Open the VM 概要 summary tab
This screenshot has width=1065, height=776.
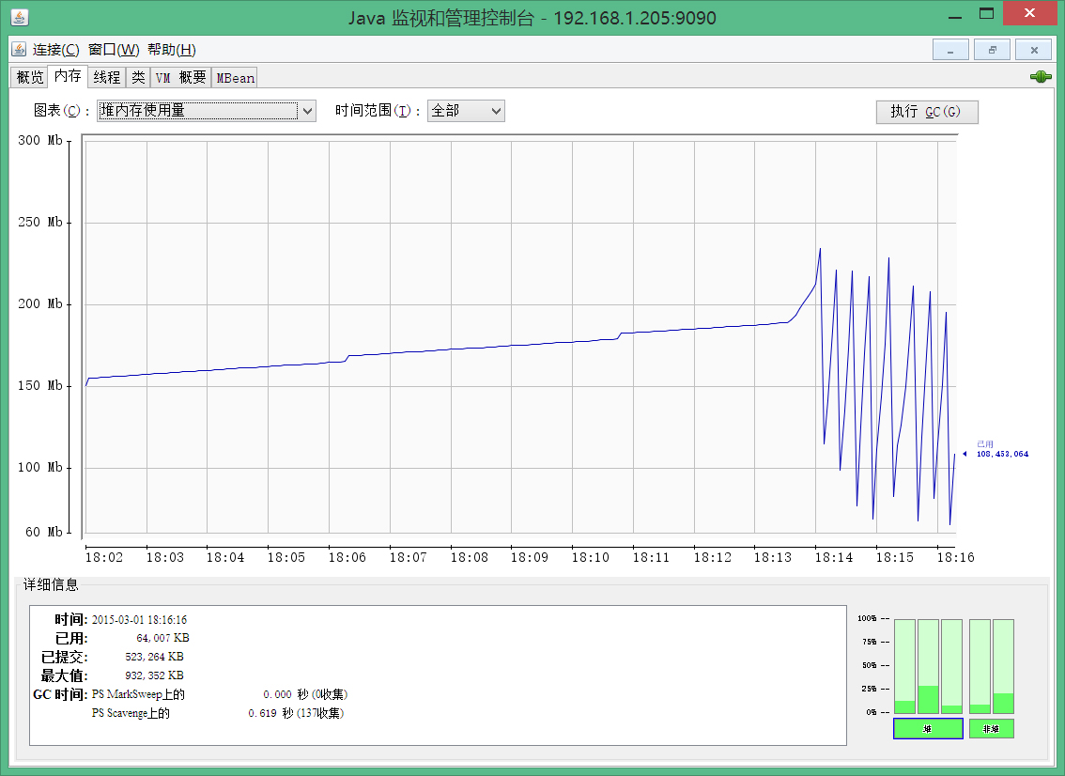pos(180,78)
